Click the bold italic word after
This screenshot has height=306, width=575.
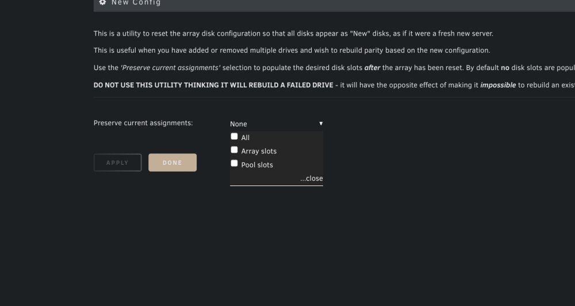372,68
